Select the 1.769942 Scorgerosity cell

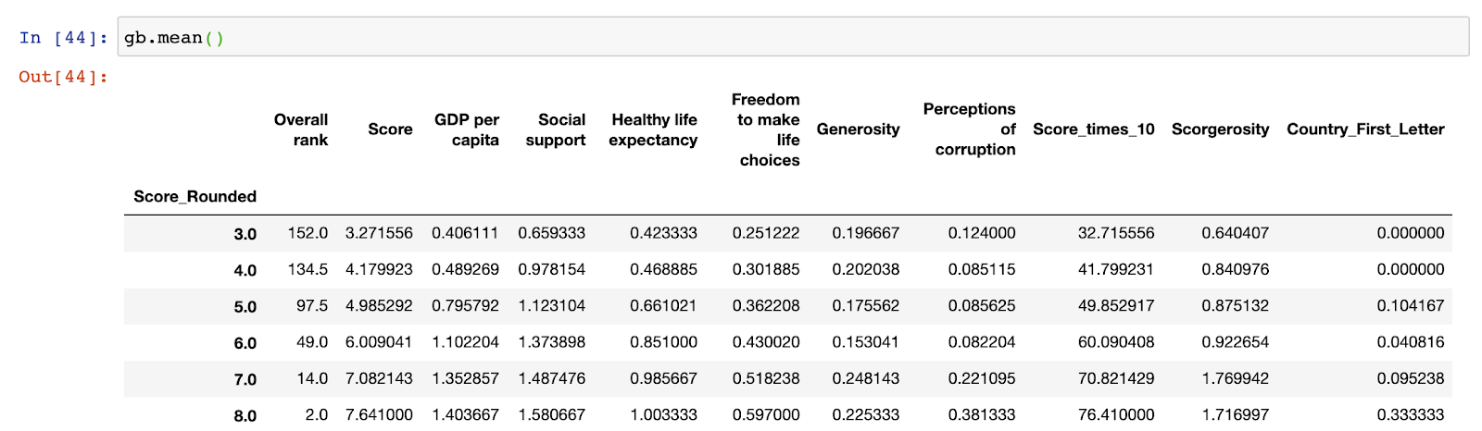click(x=1236, y=378)
